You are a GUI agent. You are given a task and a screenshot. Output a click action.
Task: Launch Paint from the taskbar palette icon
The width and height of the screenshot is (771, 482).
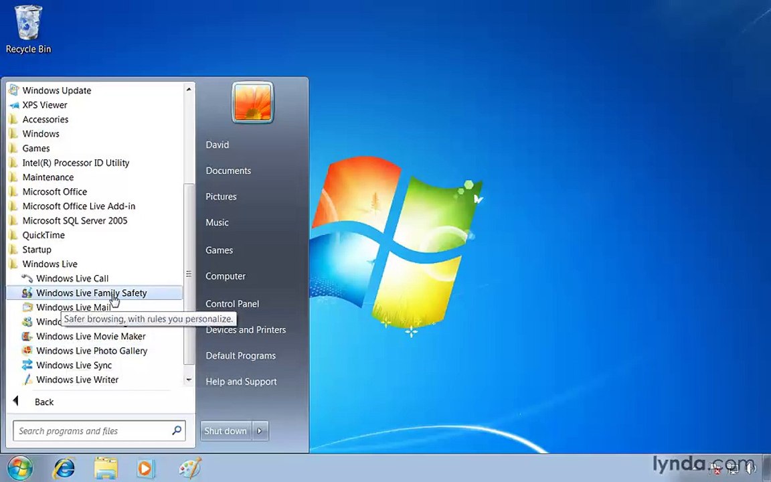click(189, 468)
